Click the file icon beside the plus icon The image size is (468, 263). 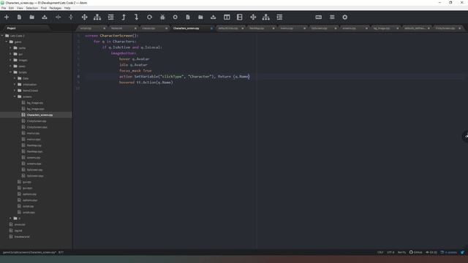[19, 18]
